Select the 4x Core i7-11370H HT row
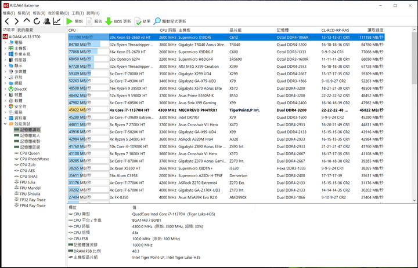This screenshot has width=418, height=268. [226, 110]
